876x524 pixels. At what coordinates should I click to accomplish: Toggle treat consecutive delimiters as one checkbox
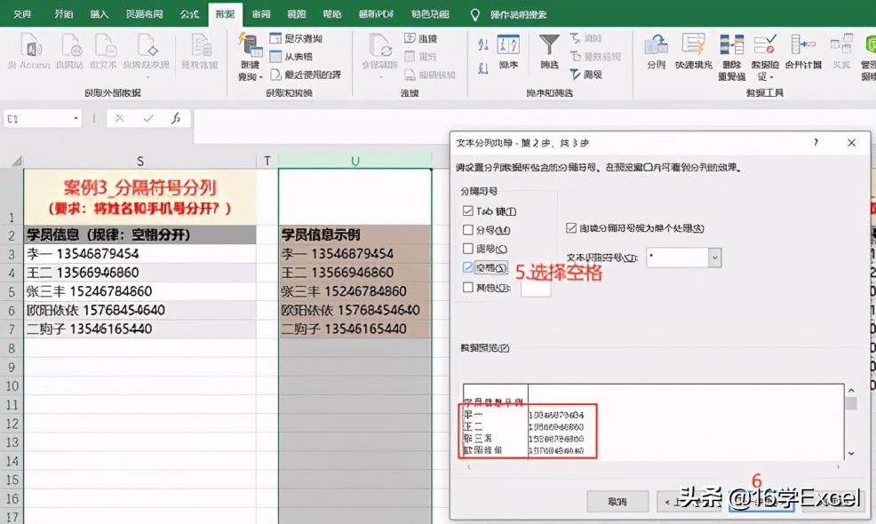click(571, 228)
